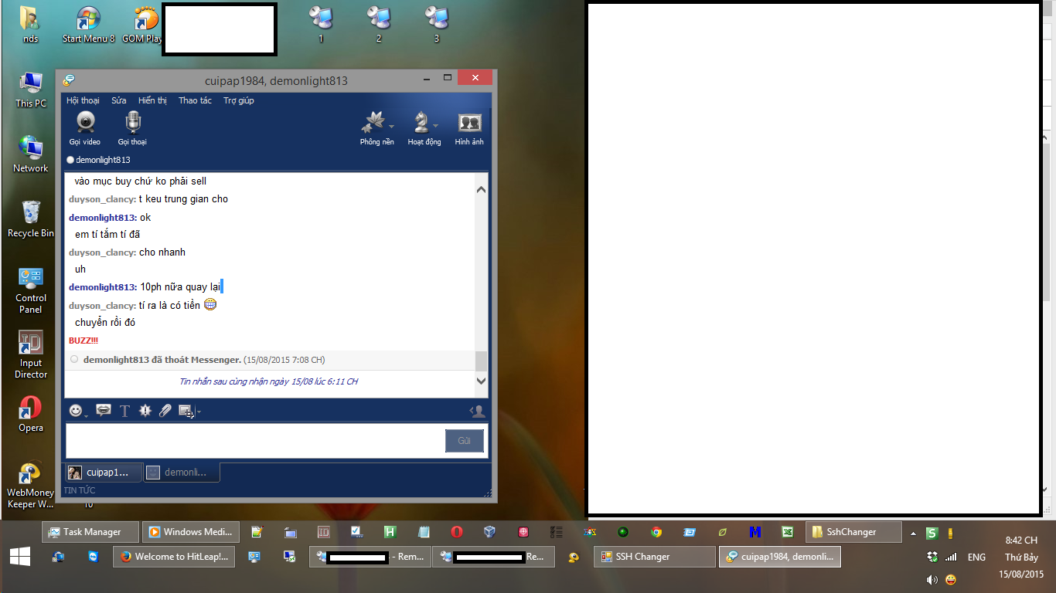This screenshot has height=593, width=1056.
Task: Click "Tin nhắn sau cùng nhận ngày" status line
Action: point(268,381)
